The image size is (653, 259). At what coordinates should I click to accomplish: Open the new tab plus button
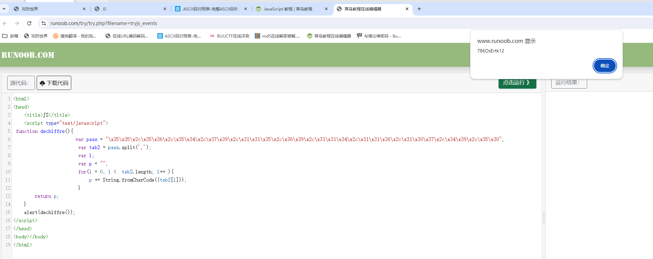point(419,9)
